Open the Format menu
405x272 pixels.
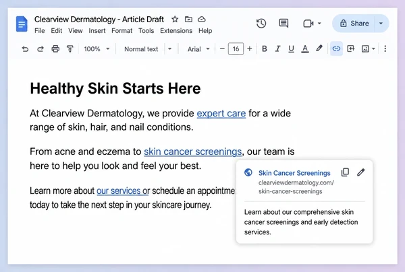tap(122, 31)
